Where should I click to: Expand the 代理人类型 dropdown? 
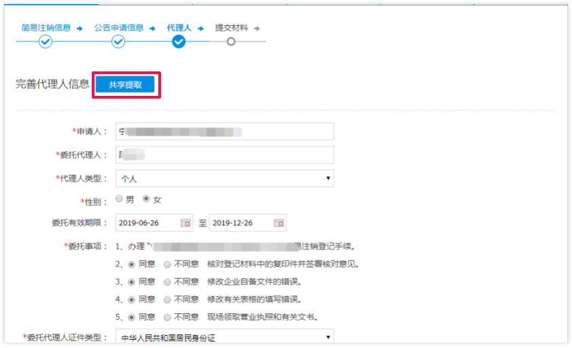225,179
